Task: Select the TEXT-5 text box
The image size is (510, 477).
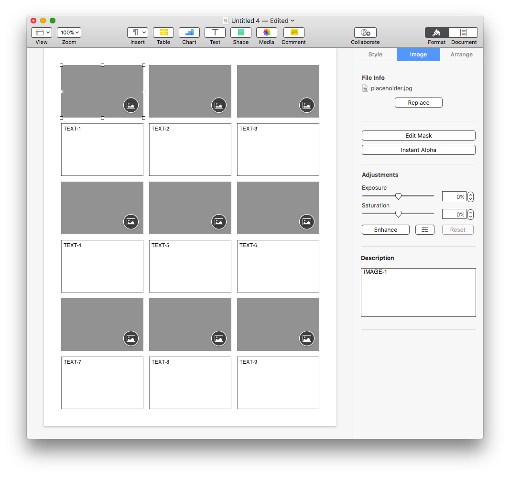Action: [x=190, y=266]
